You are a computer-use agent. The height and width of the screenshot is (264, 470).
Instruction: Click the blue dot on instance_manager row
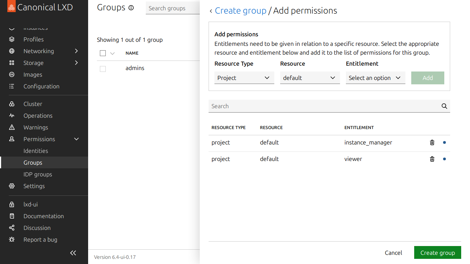point(444,143)
